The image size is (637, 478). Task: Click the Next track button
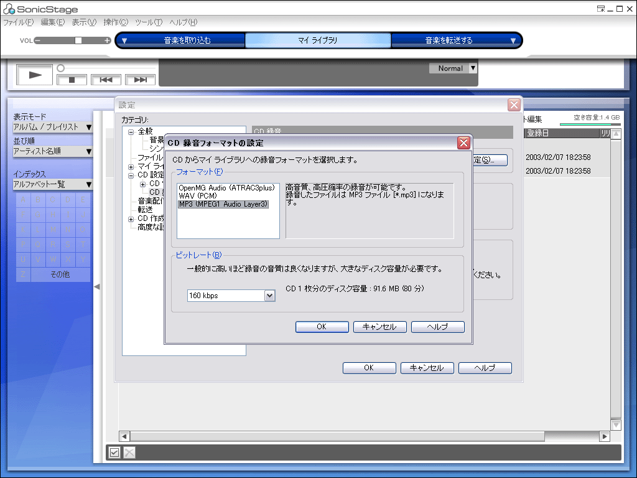(x=140, y=80)
